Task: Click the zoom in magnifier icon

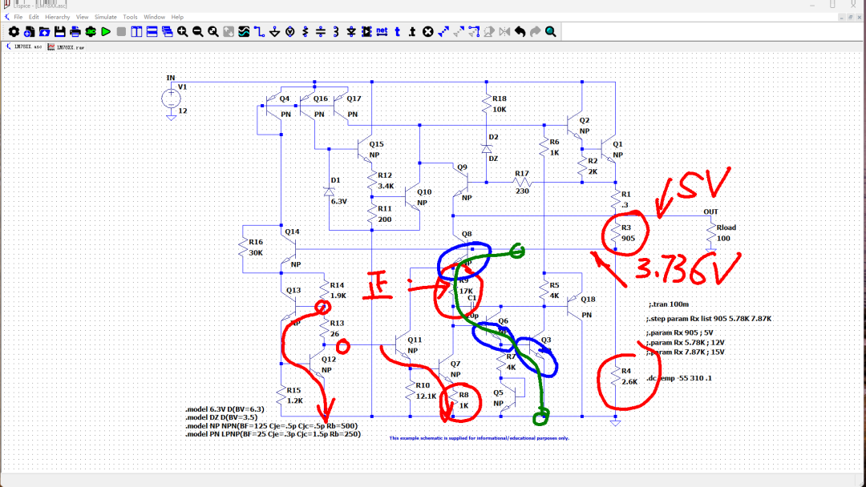Action: coord(183,31)
